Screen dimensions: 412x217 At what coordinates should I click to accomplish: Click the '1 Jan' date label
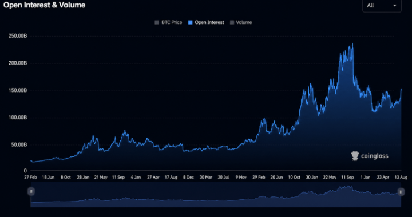[x=365, y=178]
